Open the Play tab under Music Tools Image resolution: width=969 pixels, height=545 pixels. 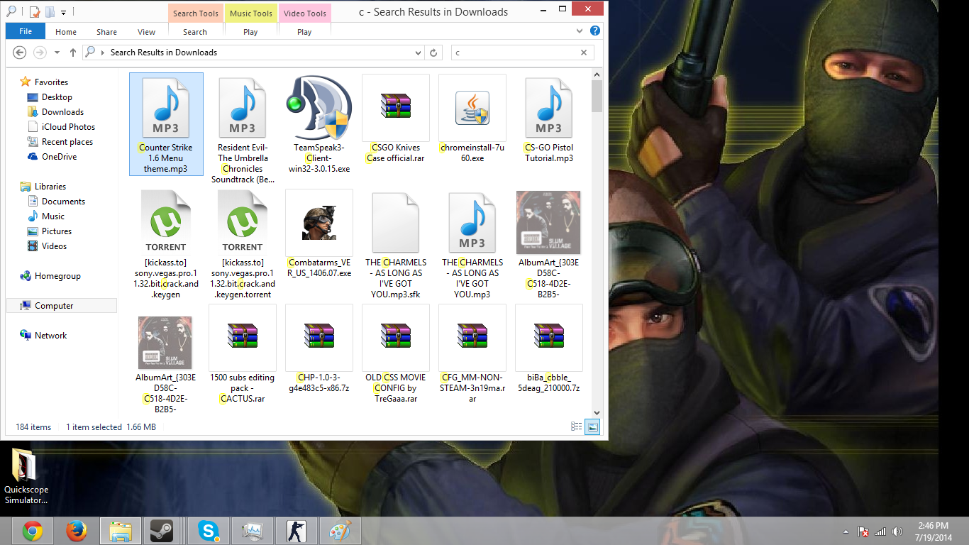coord(250,32)
